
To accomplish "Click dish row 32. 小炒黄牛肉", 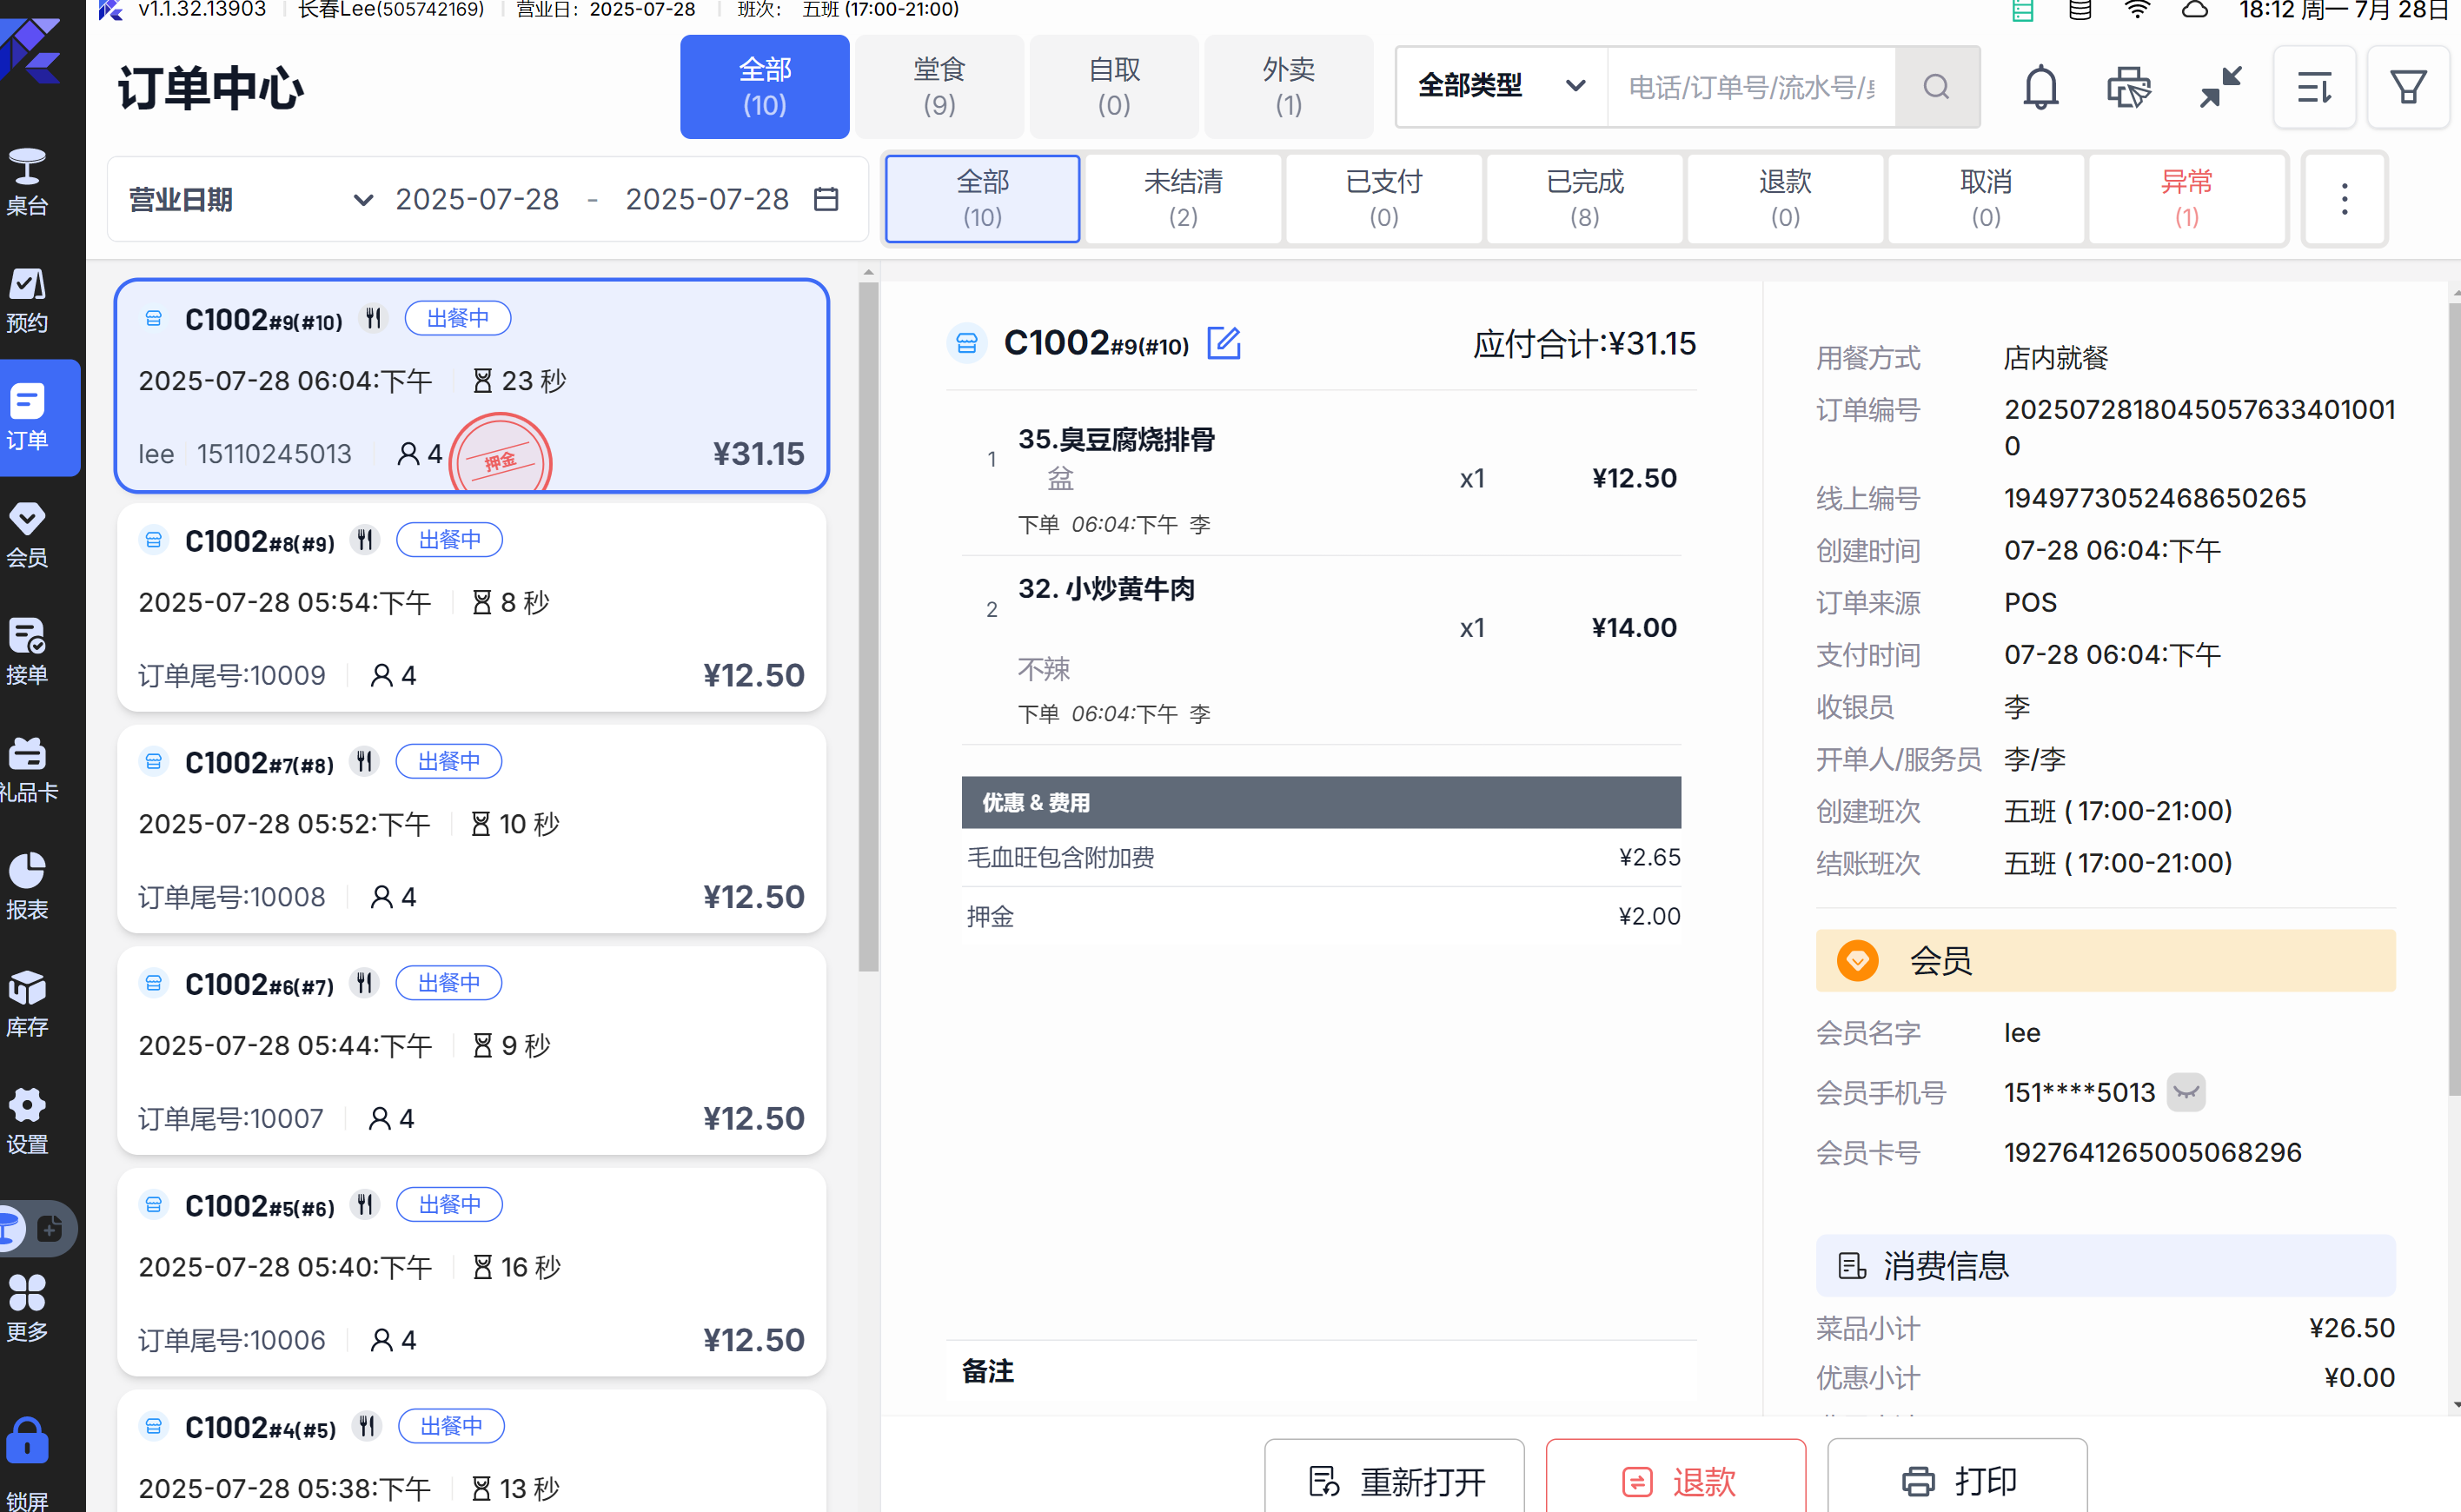I will tap(1321, 650).
